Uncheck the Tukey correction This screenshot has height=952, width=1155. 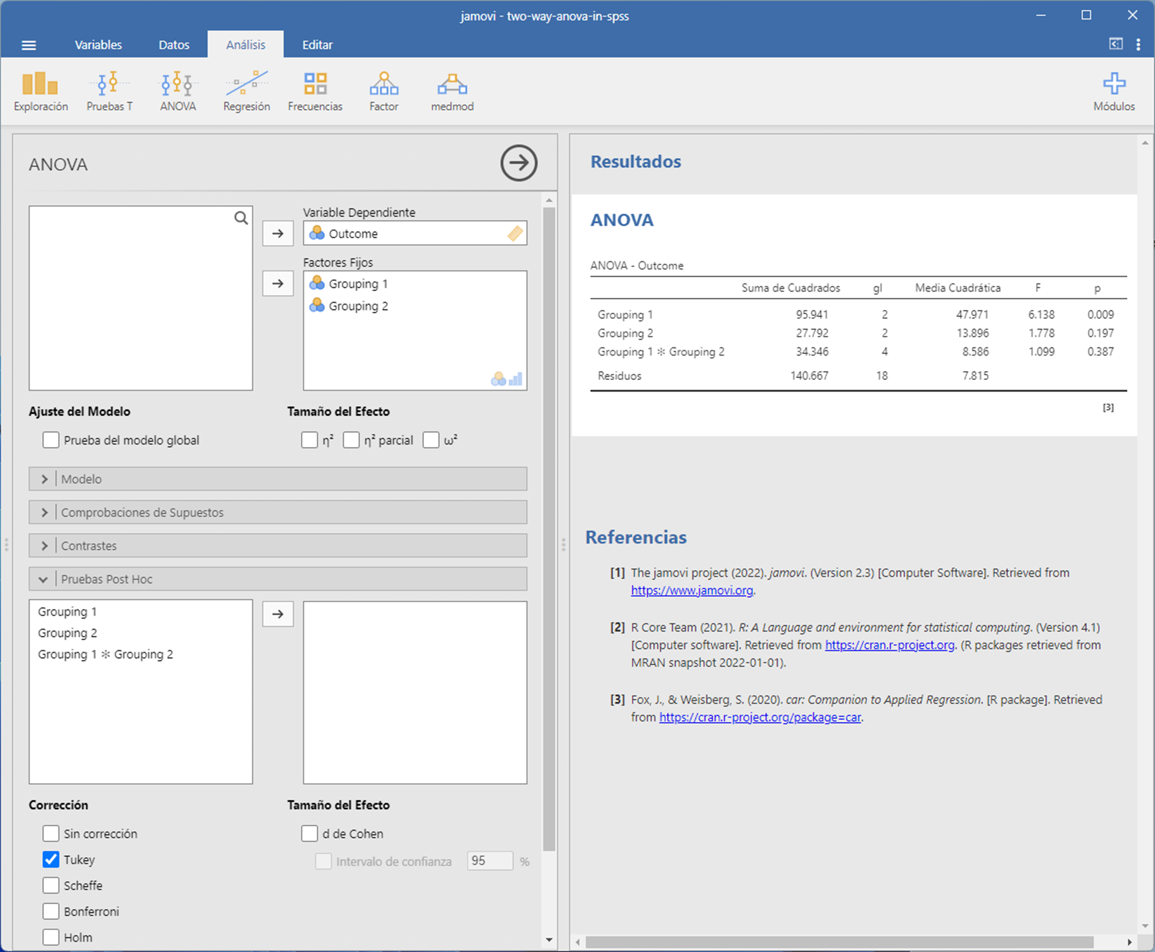[x=51, y=860]
